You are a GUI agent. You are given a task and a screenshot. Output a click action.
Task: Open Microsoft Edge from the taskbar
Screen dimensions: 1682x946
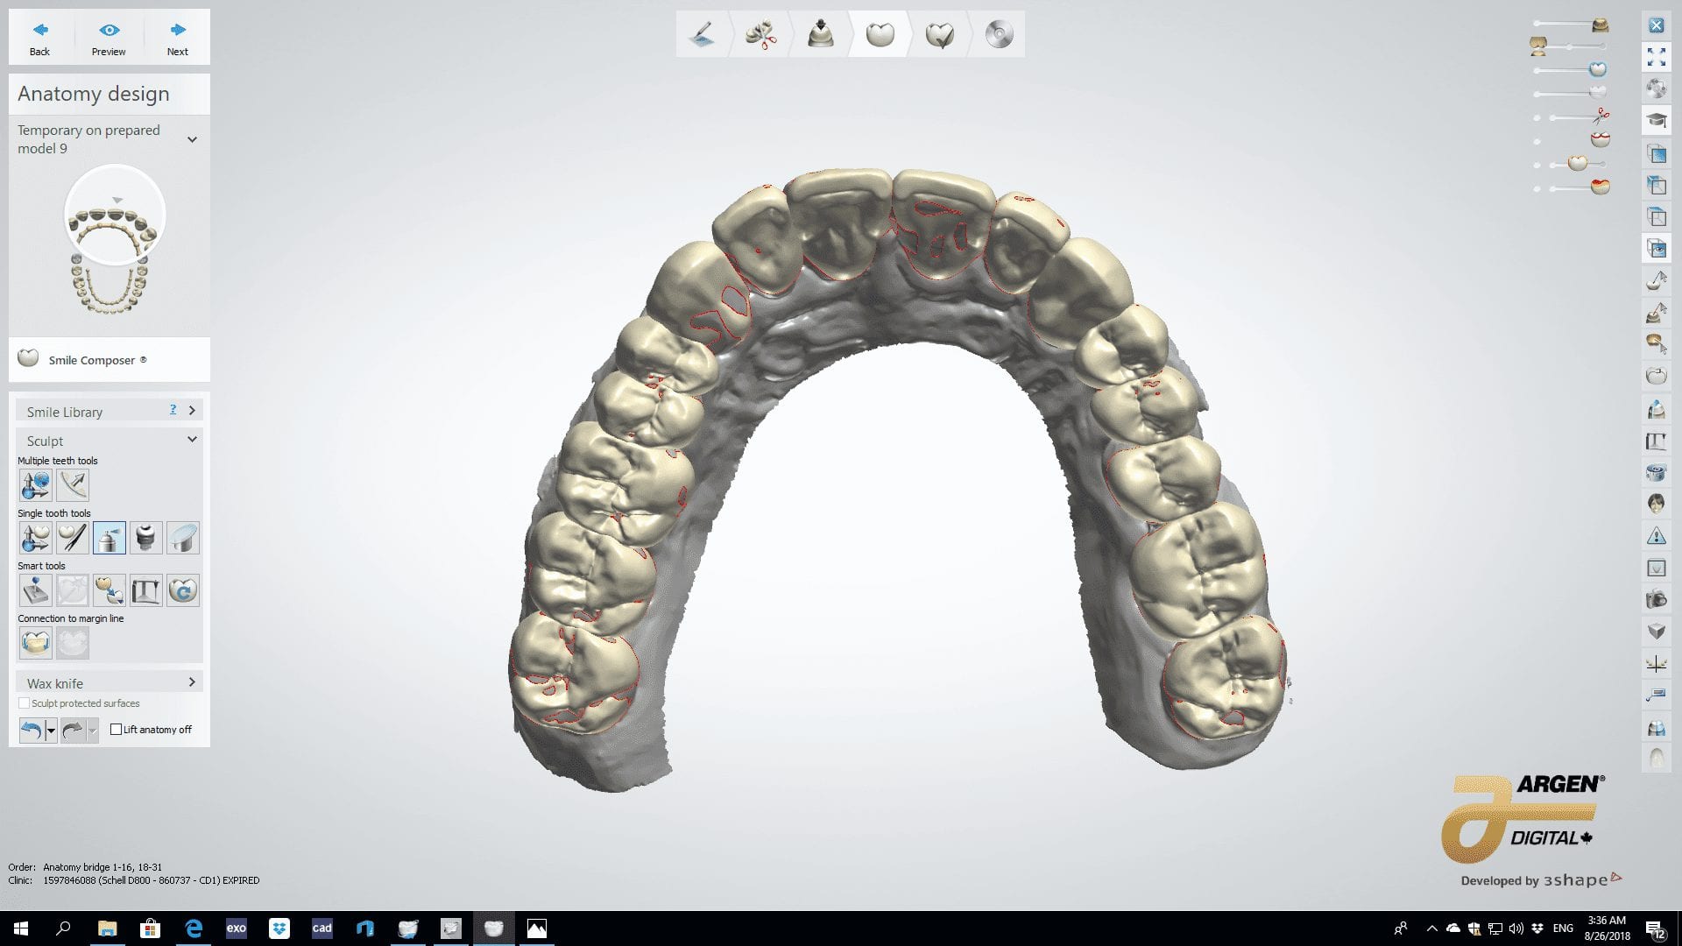pos(194,928)
